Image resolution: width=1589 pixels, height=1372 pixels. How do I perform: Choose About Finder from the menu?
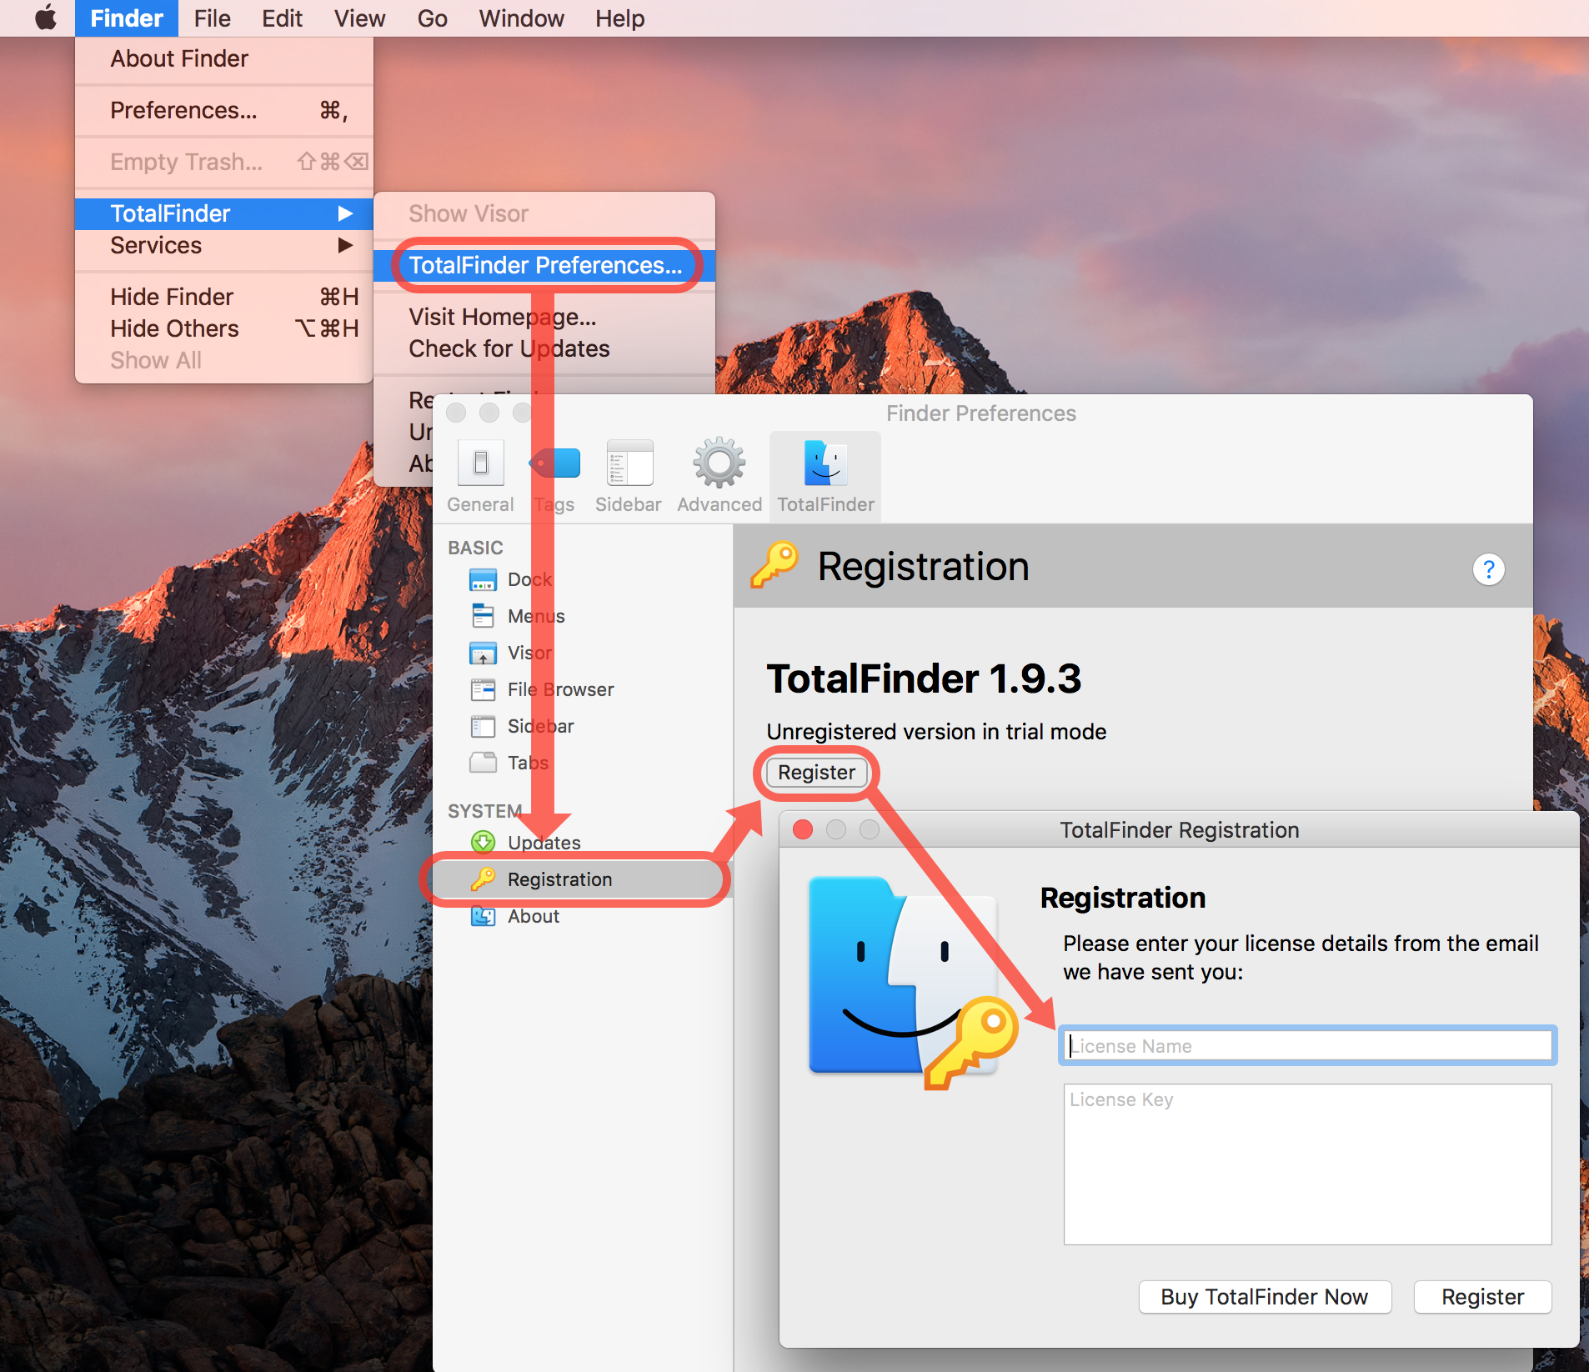tap(224, 58)
